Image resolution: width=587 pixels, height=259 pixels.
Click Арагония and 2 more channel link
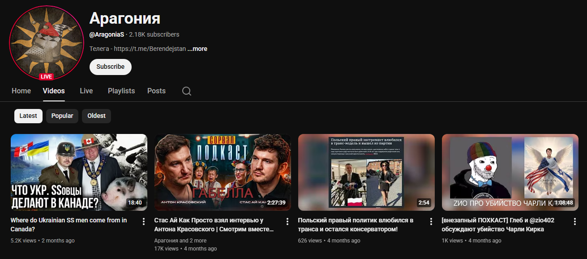(180, 241)
